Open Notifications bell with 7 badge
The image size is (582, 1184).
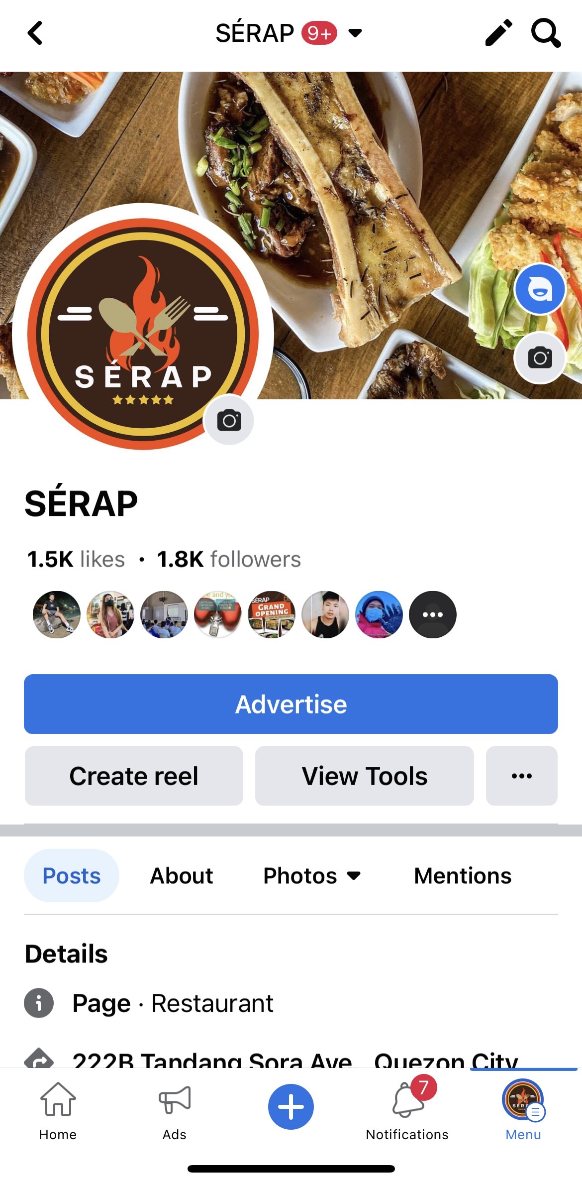[407, 1107]
